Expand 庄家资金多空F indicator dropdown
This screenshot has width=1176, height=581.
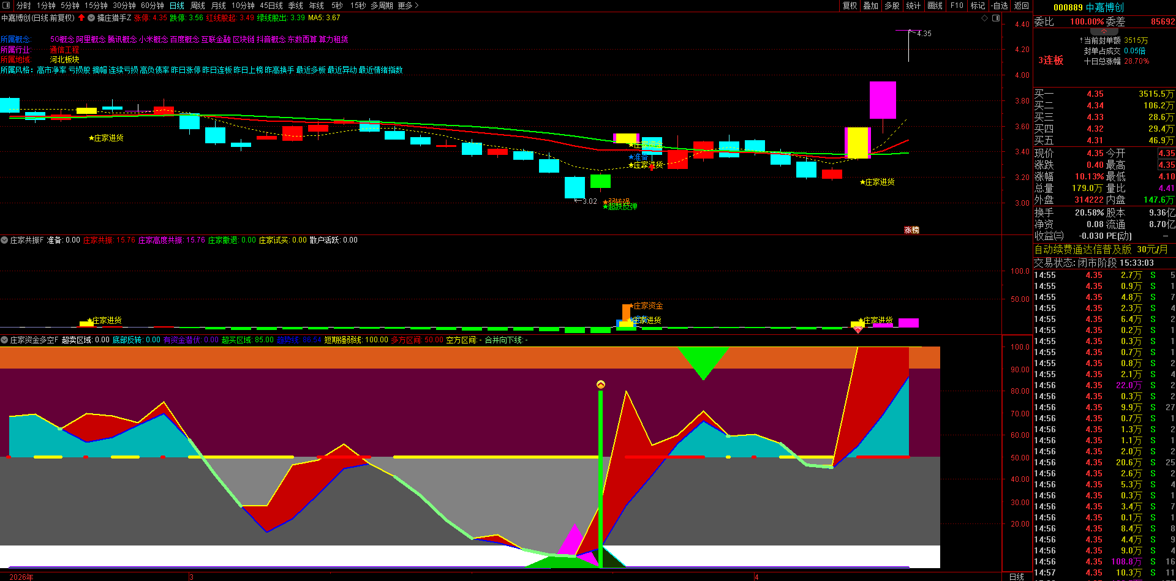(4, 340)
